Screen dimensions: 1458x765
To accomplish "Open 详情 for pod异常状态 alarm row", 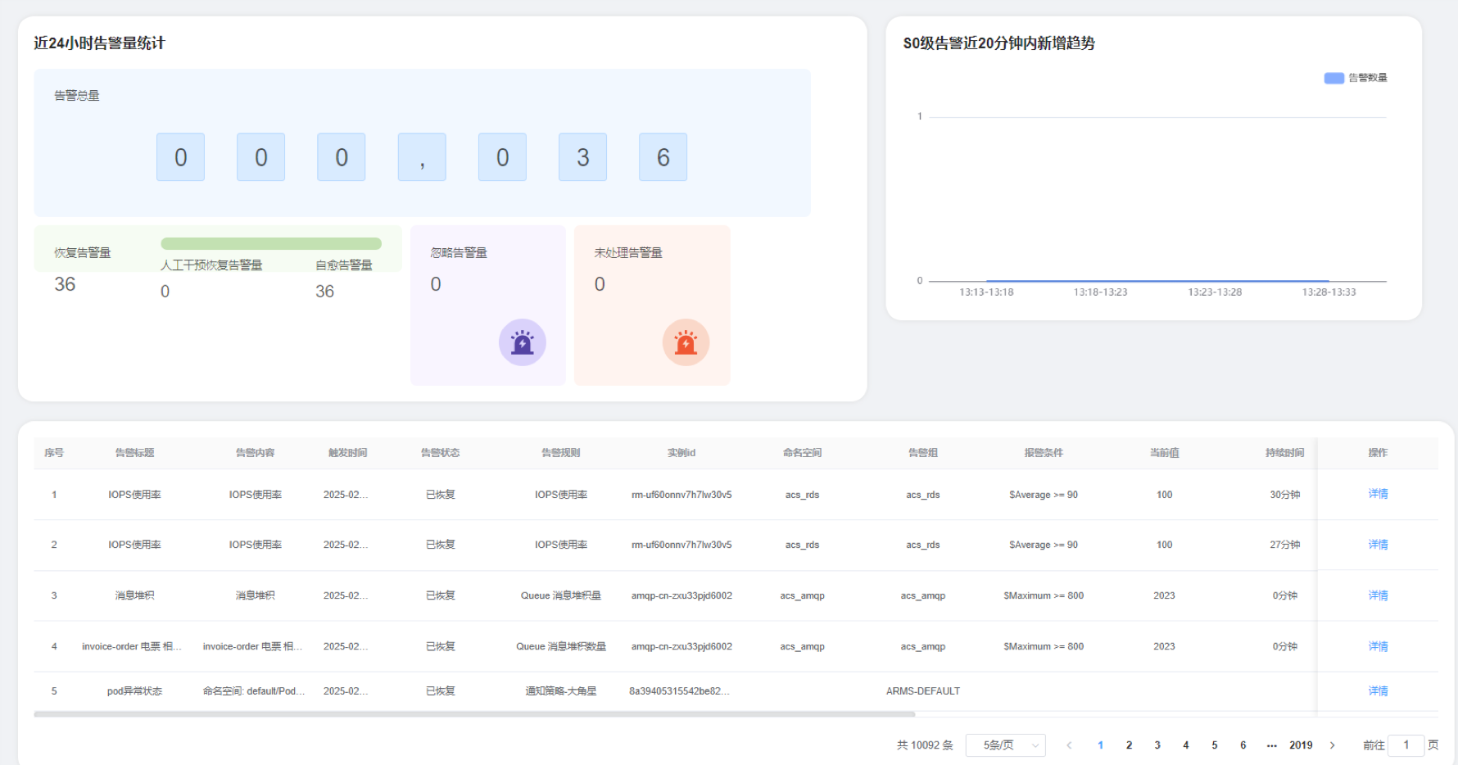I will (1378, 691).
